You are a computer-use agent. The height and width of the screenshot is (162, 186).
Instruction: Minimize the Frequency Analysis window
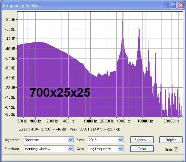[x=166, y=5]
